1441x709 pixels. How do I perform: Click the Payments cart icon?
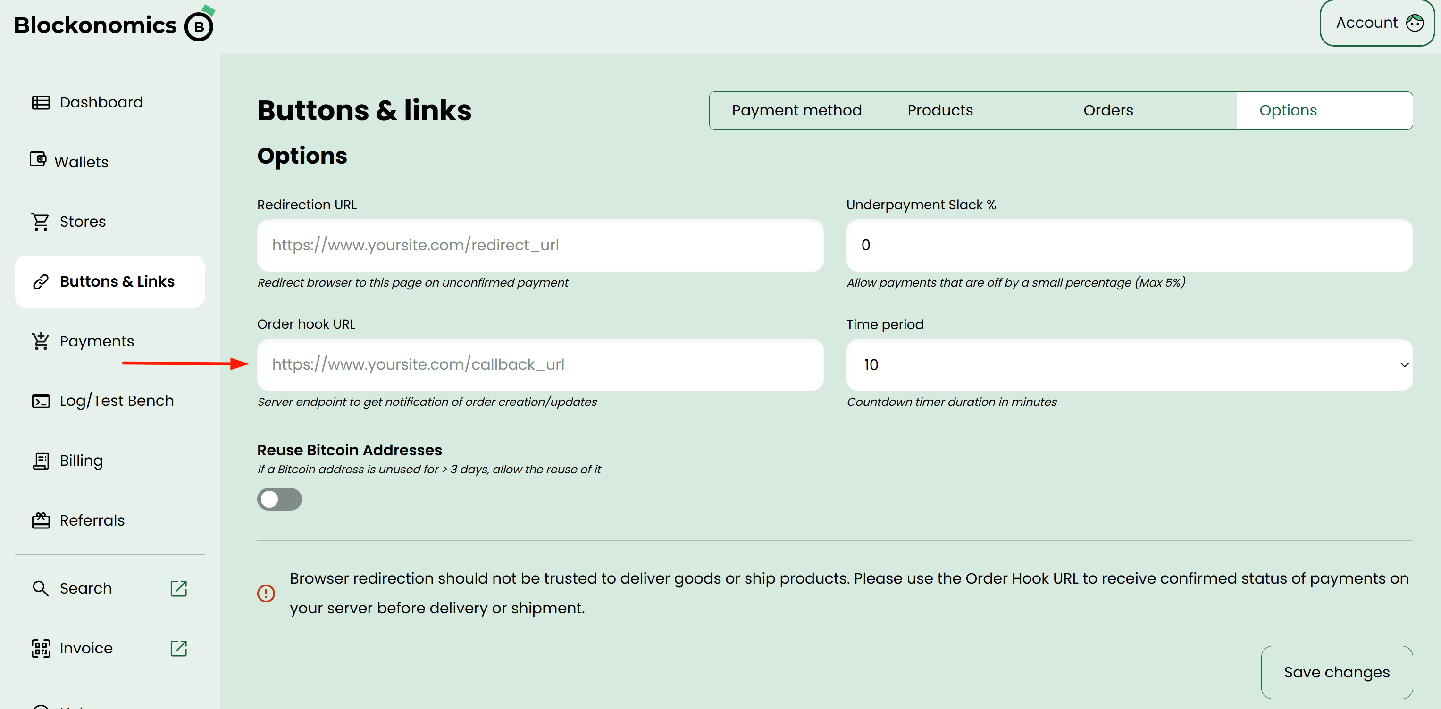[x=40, y=341]
